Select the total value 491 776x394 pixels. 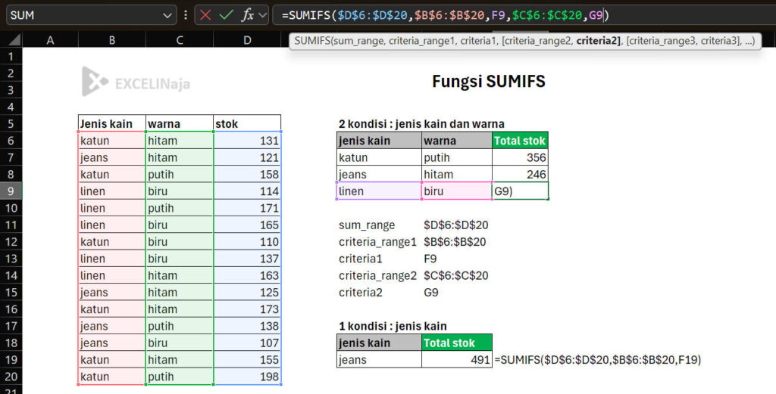coord(457,359)
